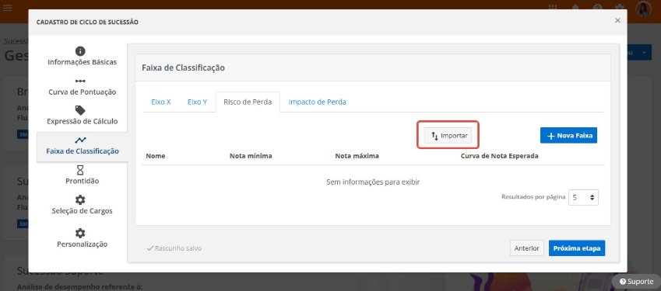Open Seleção de Cargos gear icon
This screenshot has height=291, width=661.
(x=80, y=200)
